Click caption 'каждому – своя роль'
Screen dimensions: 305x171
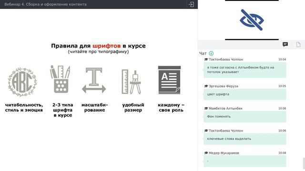(x=171, y=108)
